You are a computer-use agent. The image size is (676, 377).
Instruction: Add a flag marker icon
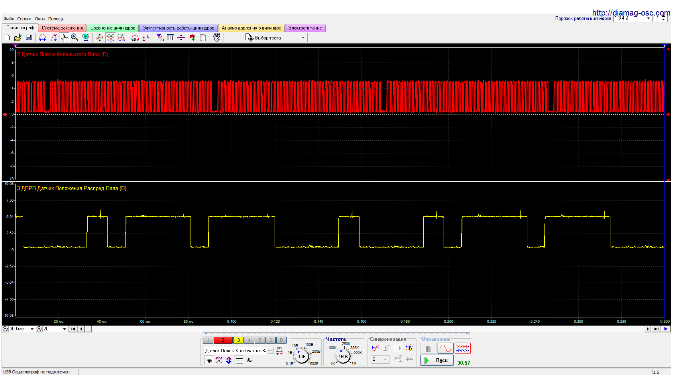tap(192, 37)
